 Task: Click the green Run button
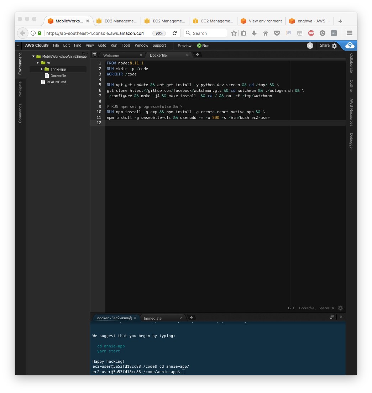click(x=203, y=46)
